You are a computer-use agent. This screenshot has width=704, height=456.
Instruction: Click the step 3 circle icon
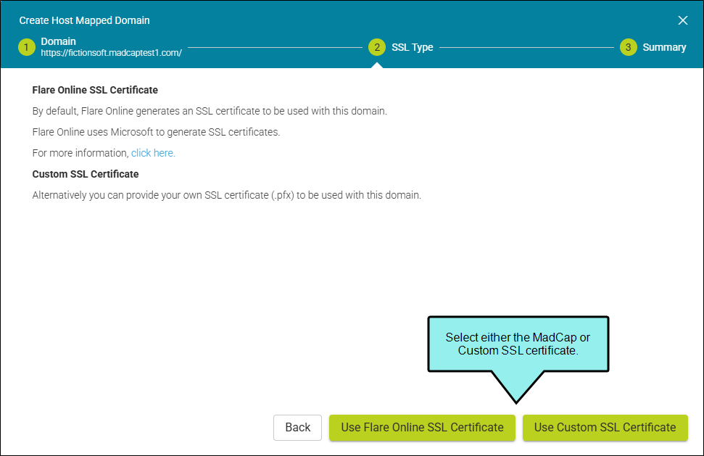[628, 48]
